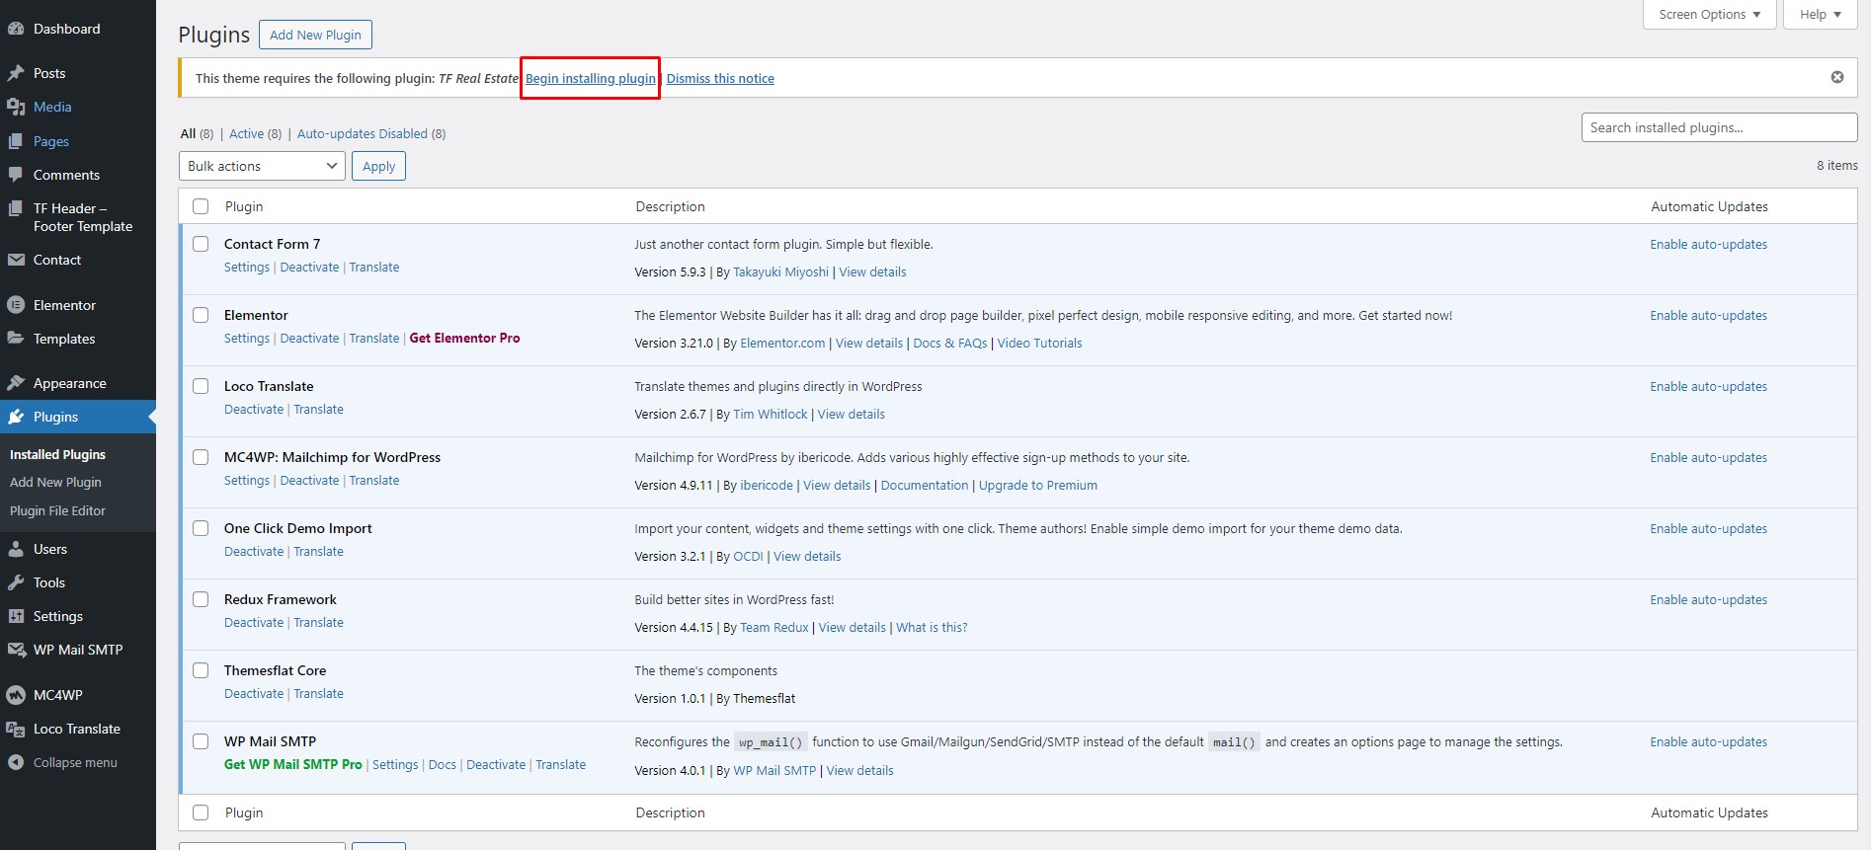Open WP Mail SMTP Docs link
This screenshot has width=1871, height=850.
(x=443, y=765)
